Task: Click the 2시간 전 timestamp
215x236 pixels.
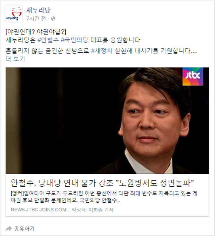Action: point(36,19)
